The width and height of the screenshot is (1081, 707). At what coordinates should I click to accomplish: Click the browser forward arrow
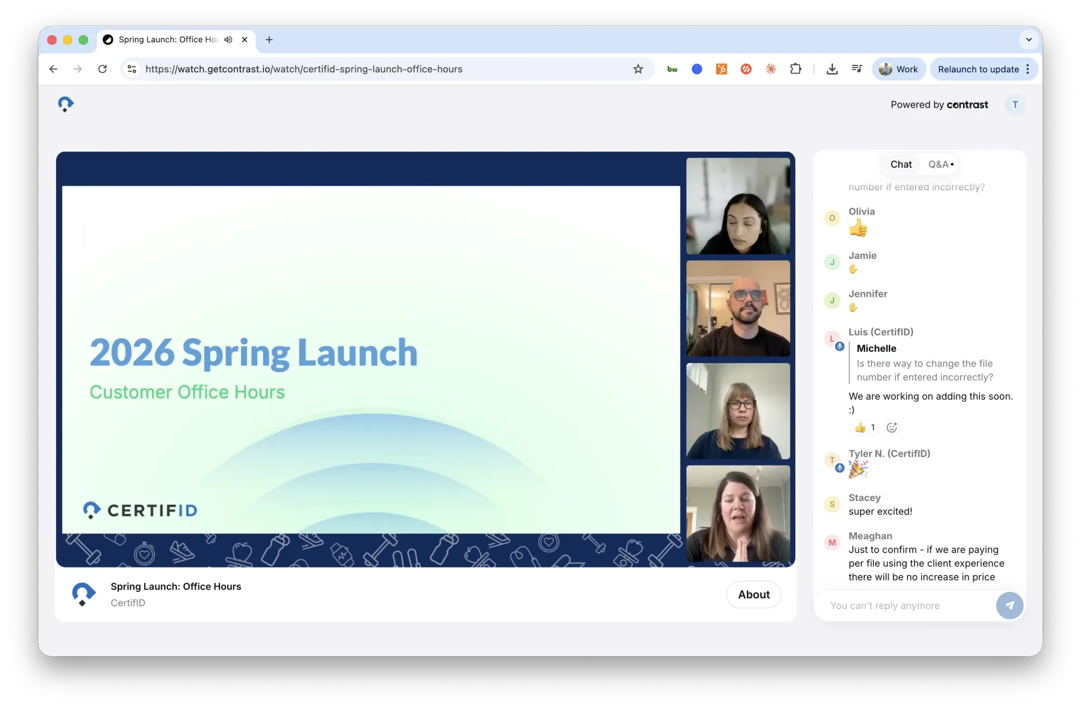pos(78,69)
